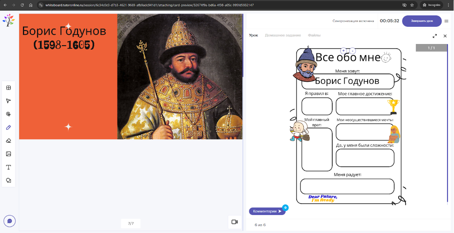
Task: Open the chat bubble button
Action: pos(9,221)
